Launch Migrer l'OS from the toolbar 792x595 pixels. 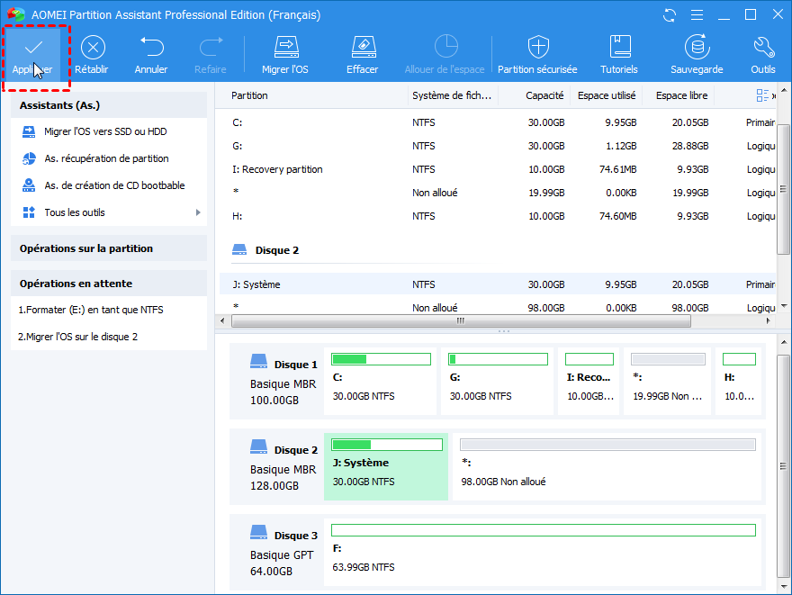286,48
